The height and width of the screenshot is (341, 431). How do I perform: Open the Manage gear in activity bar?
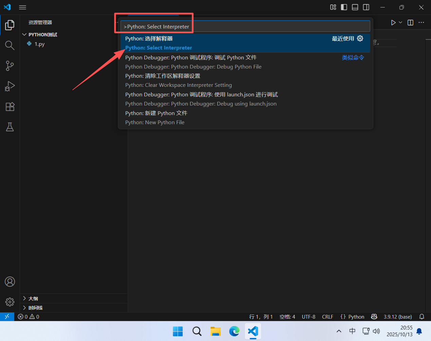[x=10, y=302]
